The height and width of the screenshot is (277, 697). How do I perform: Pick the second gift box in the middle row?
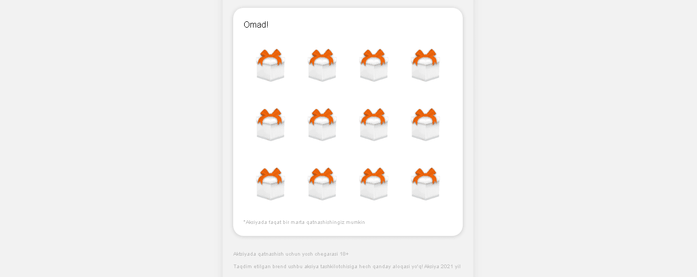pos(322,124)
